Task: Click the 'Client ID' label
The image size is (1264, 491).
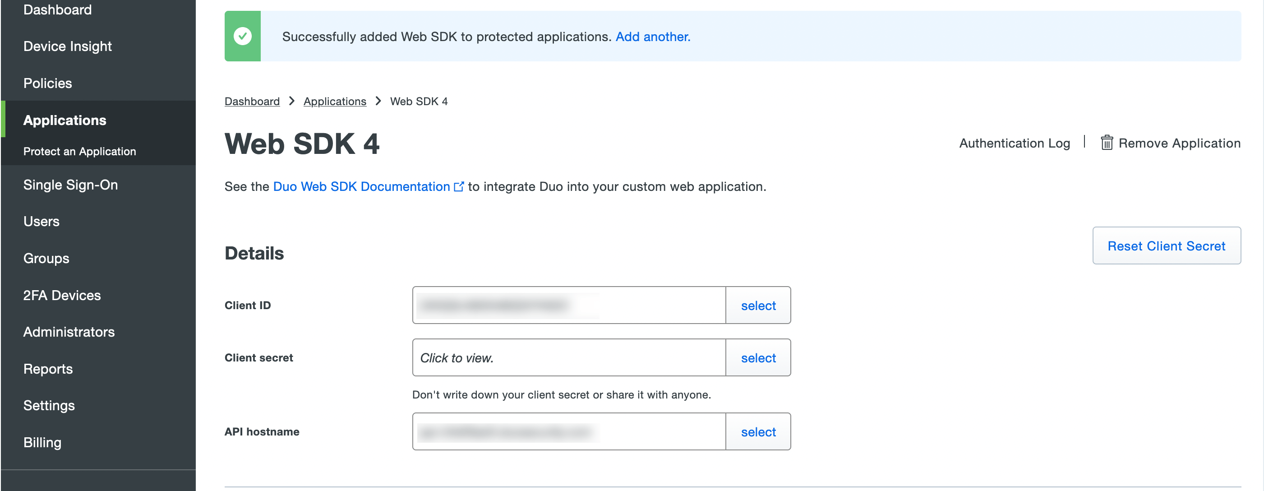Action: pos(247,306)
